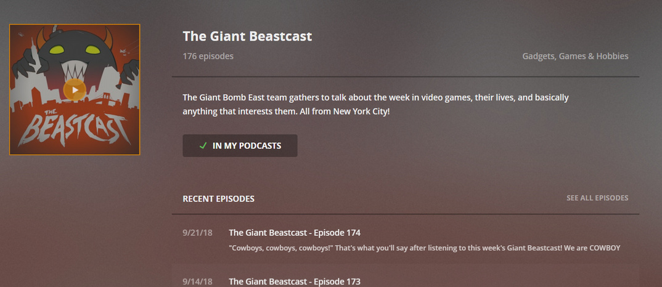
Task: Toggle the IN MY PODCASTS button
Action: click(x=240, y=145)
